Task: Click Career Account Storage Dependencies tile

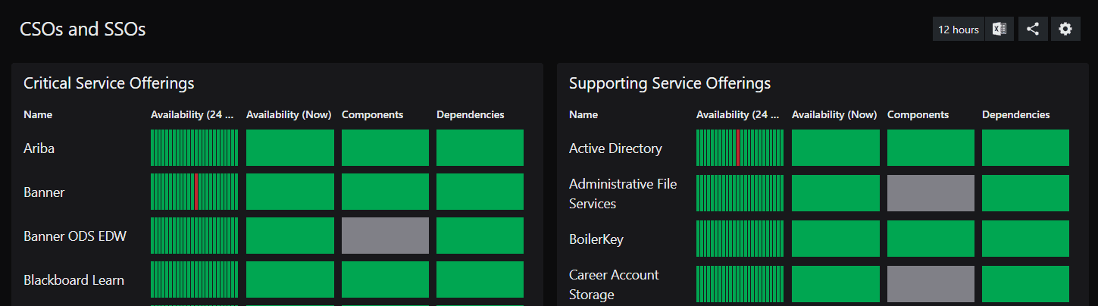Action: pyautogui.click(x=1025, y=284)
